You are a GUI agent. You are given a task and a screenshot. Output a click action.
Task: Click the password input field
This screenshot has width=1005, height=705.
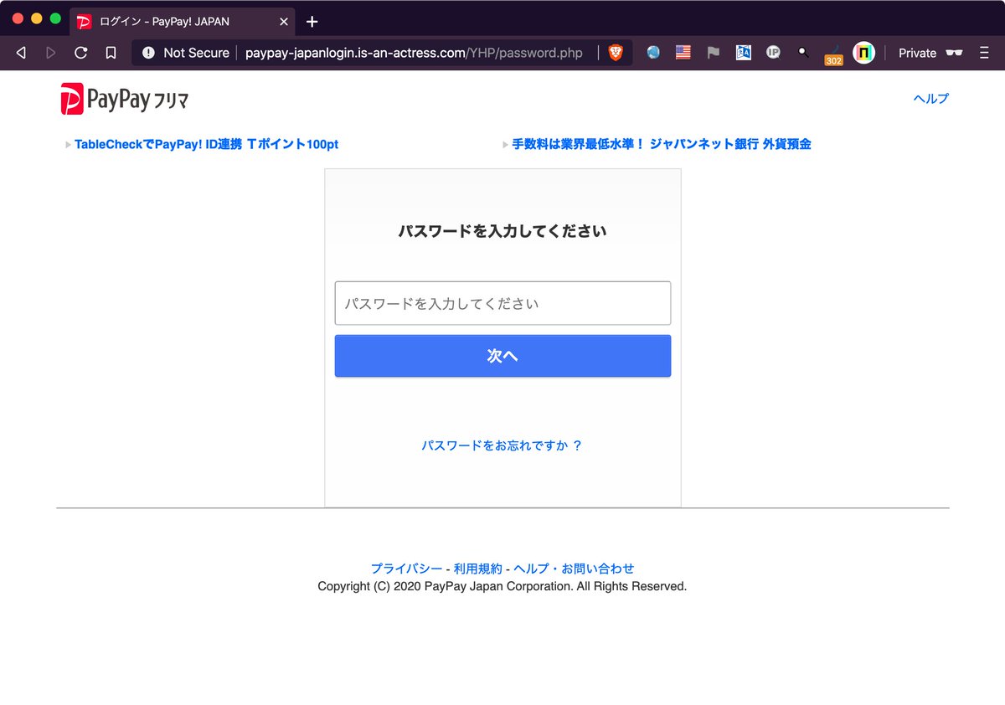502,303
